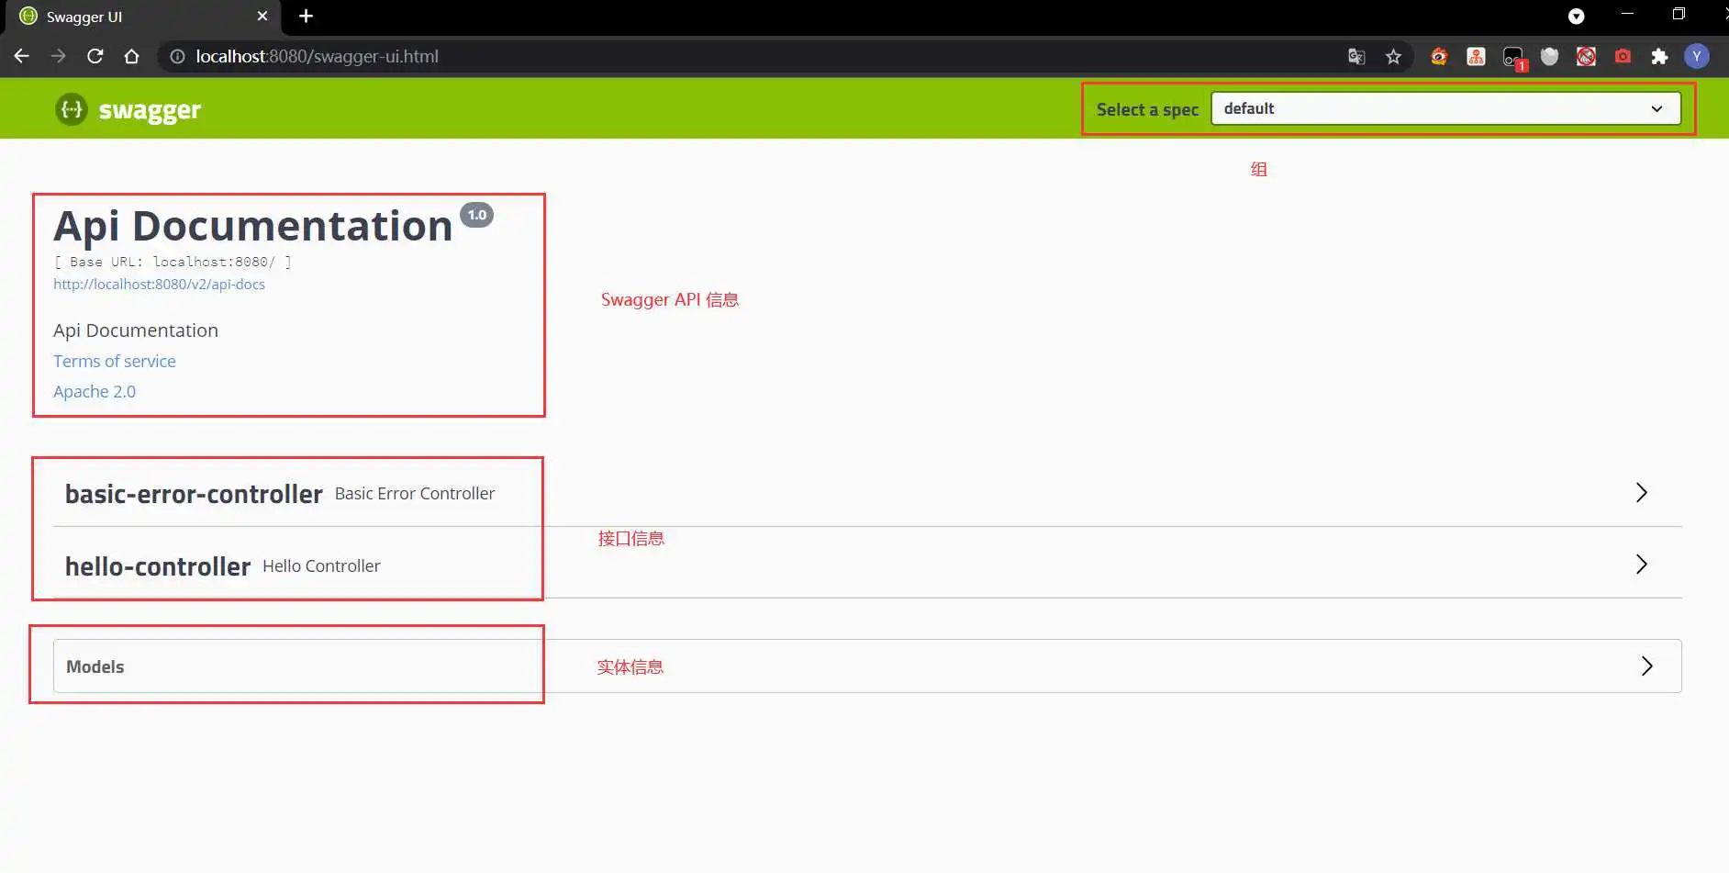Expand hello-controller with its chevron arrow
Image resolution: width=1729 pixels, height=873 pixels.
[1641, 565]
